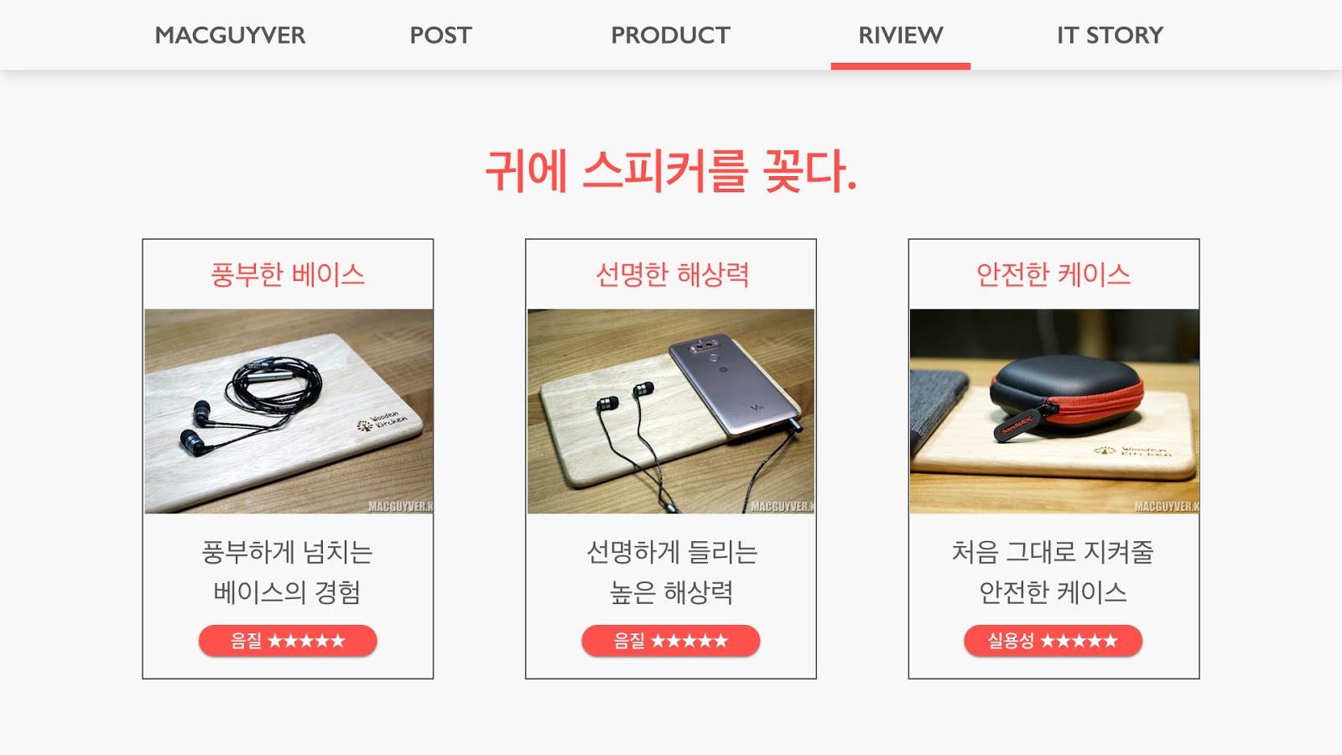Image resolution: width=1342 pixels, height=755 pixels.
Task: Click the text 선명하게 들리는 높은 해상력
Action: coord(672,572)
